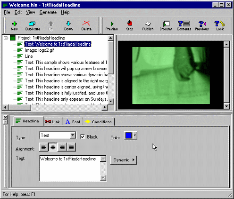Open the Generate menu
Viewport: 234px width, 199px height.
pos(48,12)
